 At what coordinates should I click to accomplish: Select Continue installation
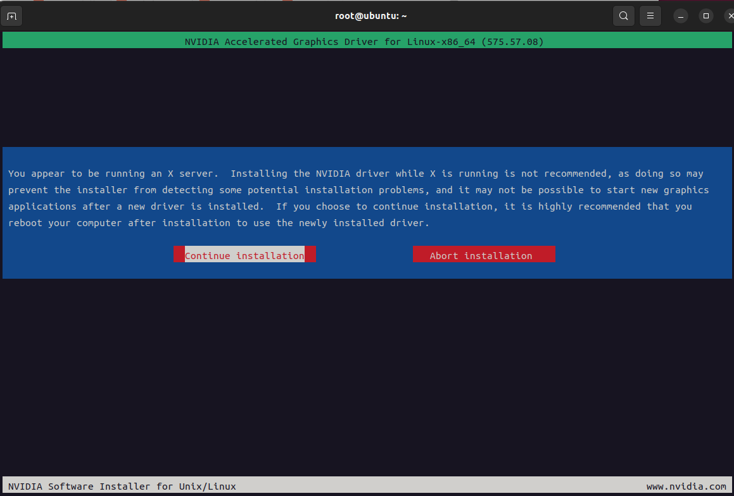click(244, 255)
